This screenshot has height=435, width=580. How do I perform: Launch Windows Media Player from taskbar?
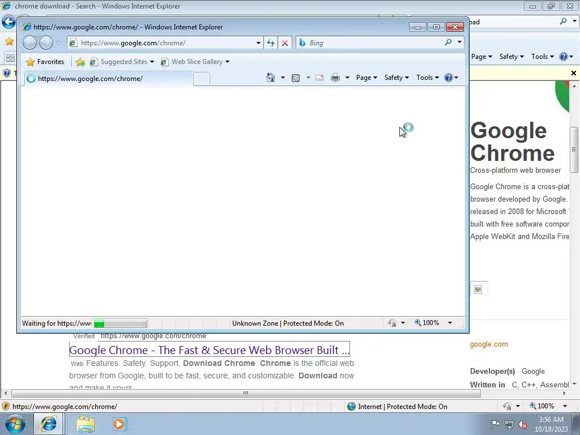(x=119, y=424)
